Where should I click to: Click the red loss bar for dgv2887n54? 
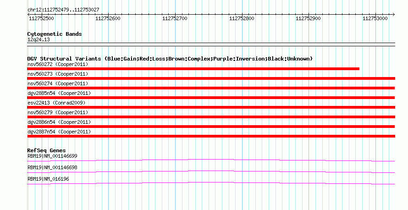click(x=211, y=136)
